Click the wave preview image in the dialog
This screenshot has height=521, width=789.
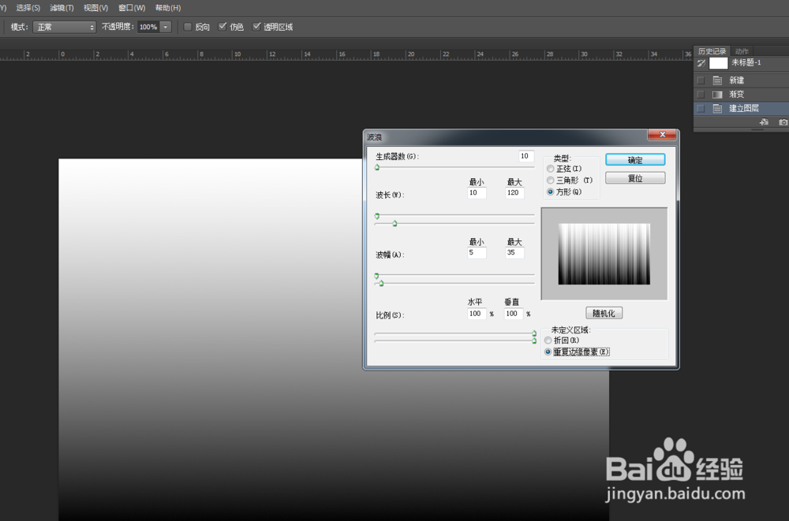point(604,254)
